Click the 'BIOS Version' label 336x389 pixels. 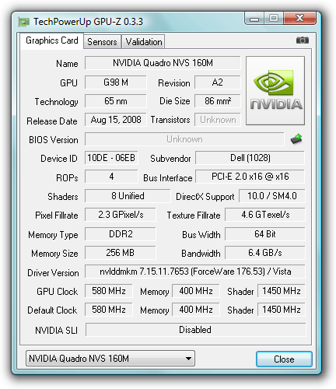click(54, 140)
